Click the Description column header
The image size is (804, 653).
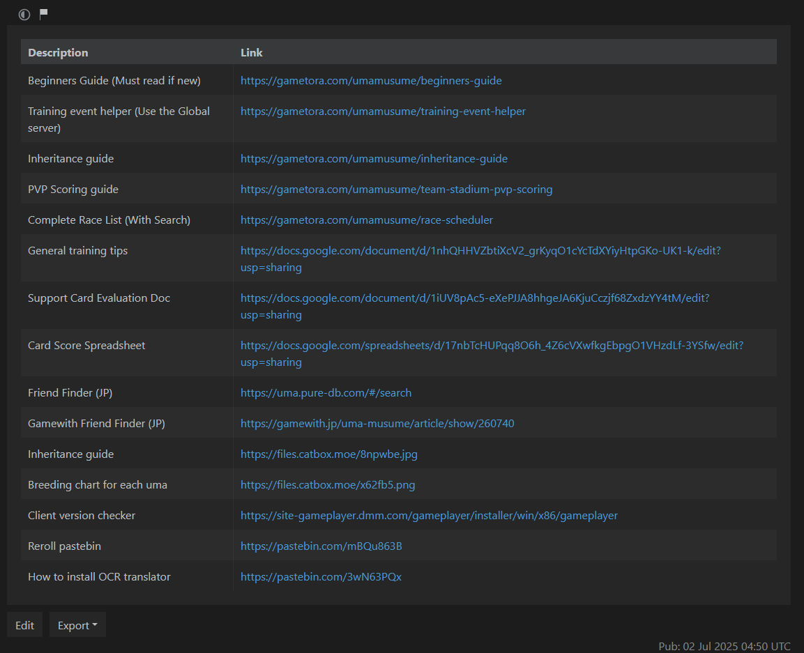(127, 52)
